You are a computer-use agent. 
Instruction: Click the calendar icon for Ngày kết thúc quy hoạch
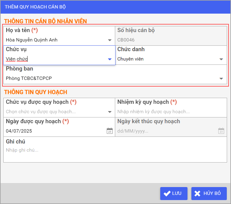[221, 131]
